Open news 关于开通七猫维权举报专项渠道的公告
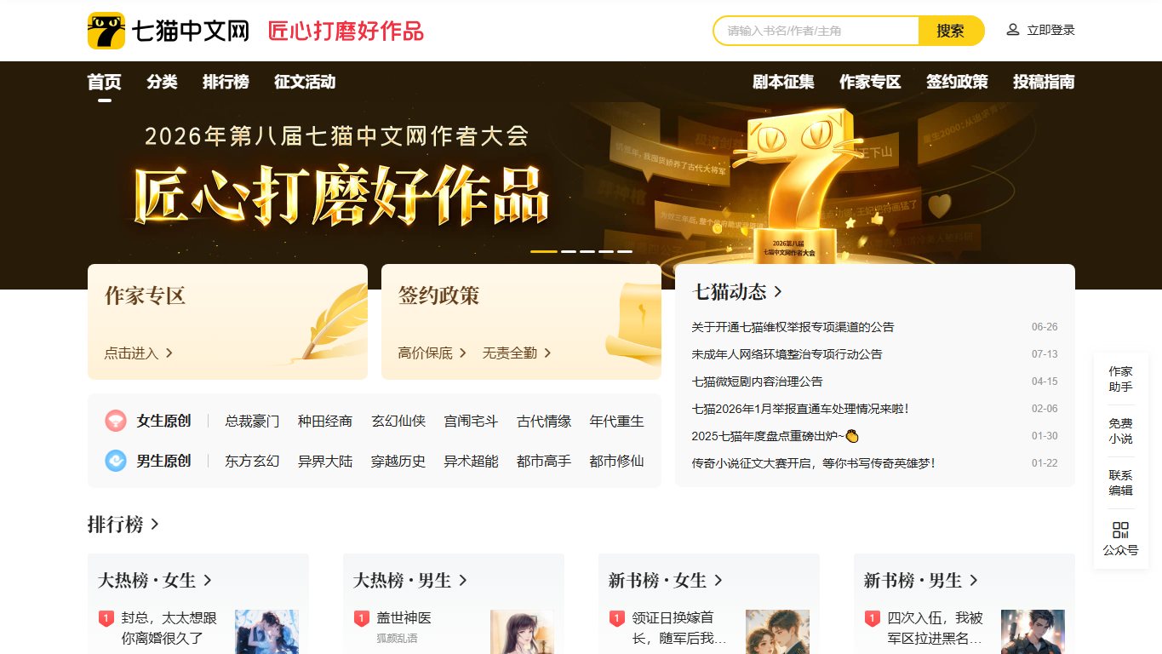 point(793,327)
